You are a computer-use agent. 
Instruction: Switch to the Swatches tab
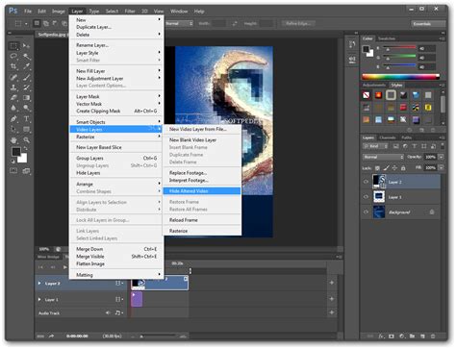click(387, 38)
